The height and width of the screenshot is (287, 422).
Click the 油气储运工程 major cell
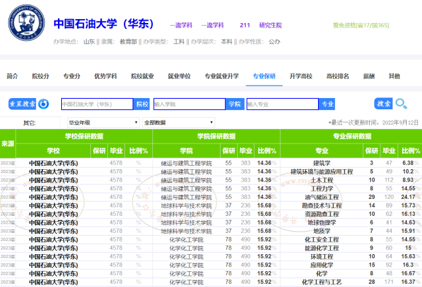pos(322,197)
